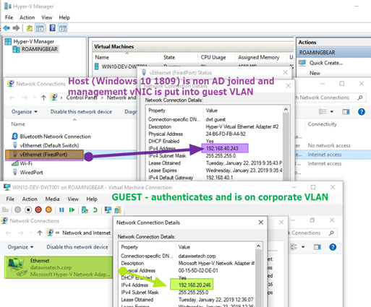Sort virtual machines by Assigned Memory column

259,57
